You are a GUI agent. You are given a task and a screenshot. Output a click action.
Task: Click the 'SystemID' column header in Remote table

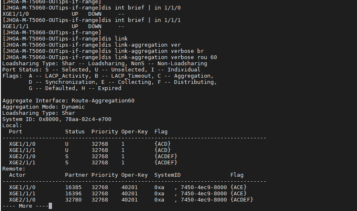pos(167,175)
